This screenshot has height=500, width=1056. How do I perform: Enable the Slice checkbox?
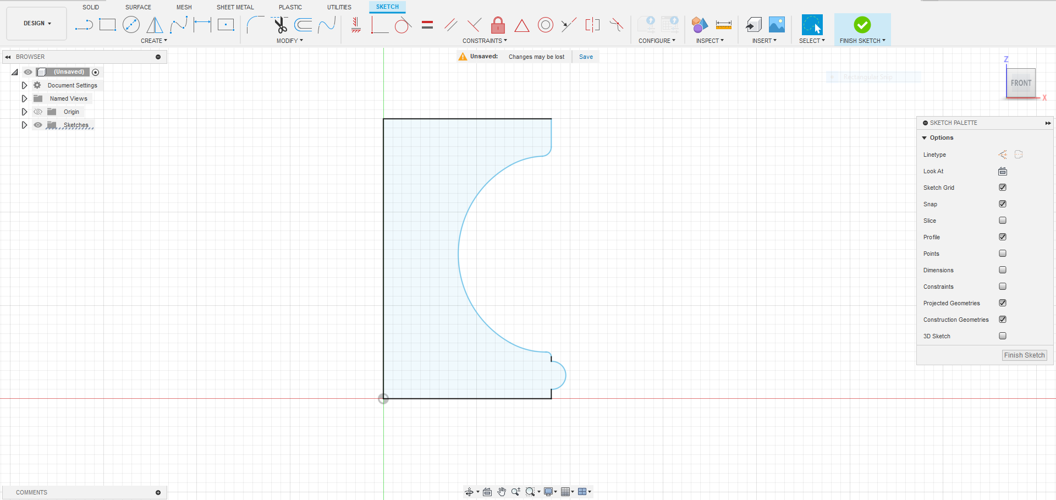pyautogui.click(x=1003, y=221)
